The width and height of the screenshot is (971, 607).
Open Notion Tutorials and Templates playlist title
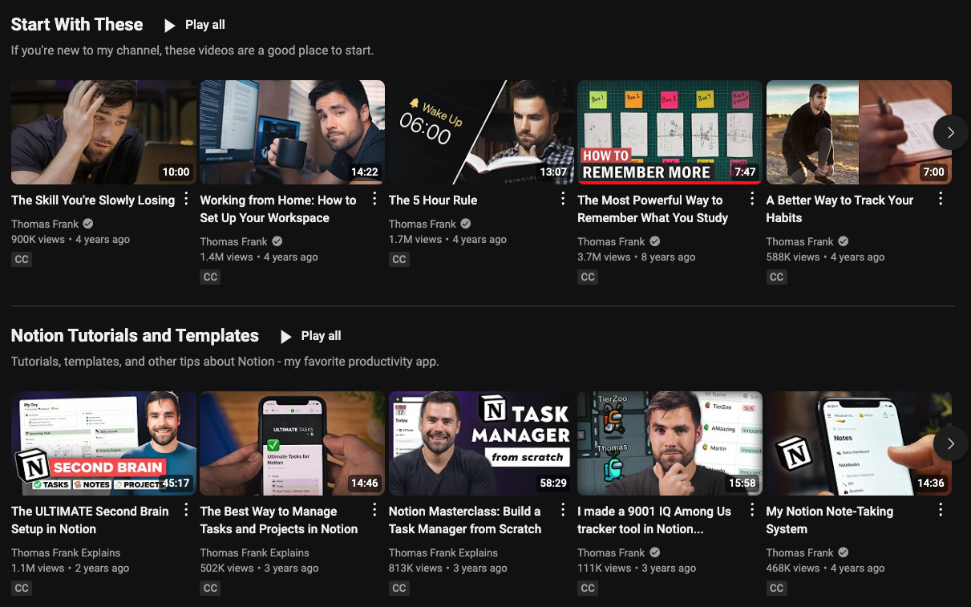click(135, 336)
